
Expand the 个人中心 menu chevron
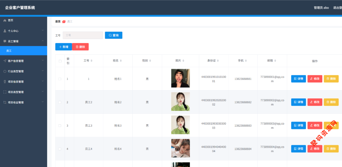click(x=43, y=31)
